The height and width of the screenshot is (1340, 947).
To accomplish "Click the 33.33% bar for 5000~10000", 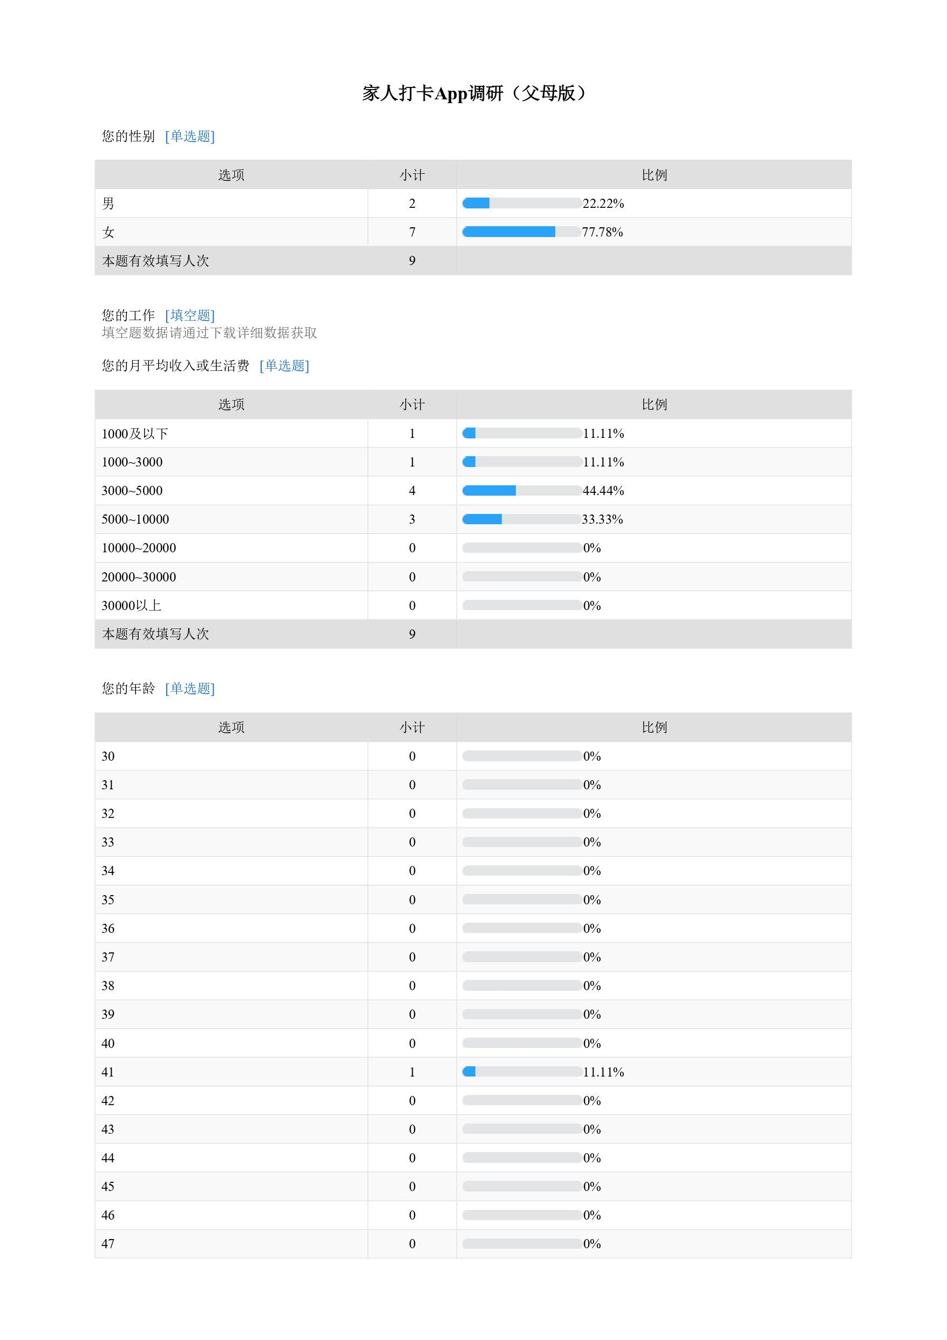I will (522, 519).
